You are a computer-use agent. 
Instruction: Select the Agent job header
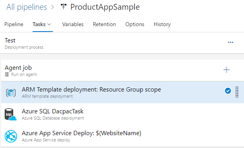[122, 70]
